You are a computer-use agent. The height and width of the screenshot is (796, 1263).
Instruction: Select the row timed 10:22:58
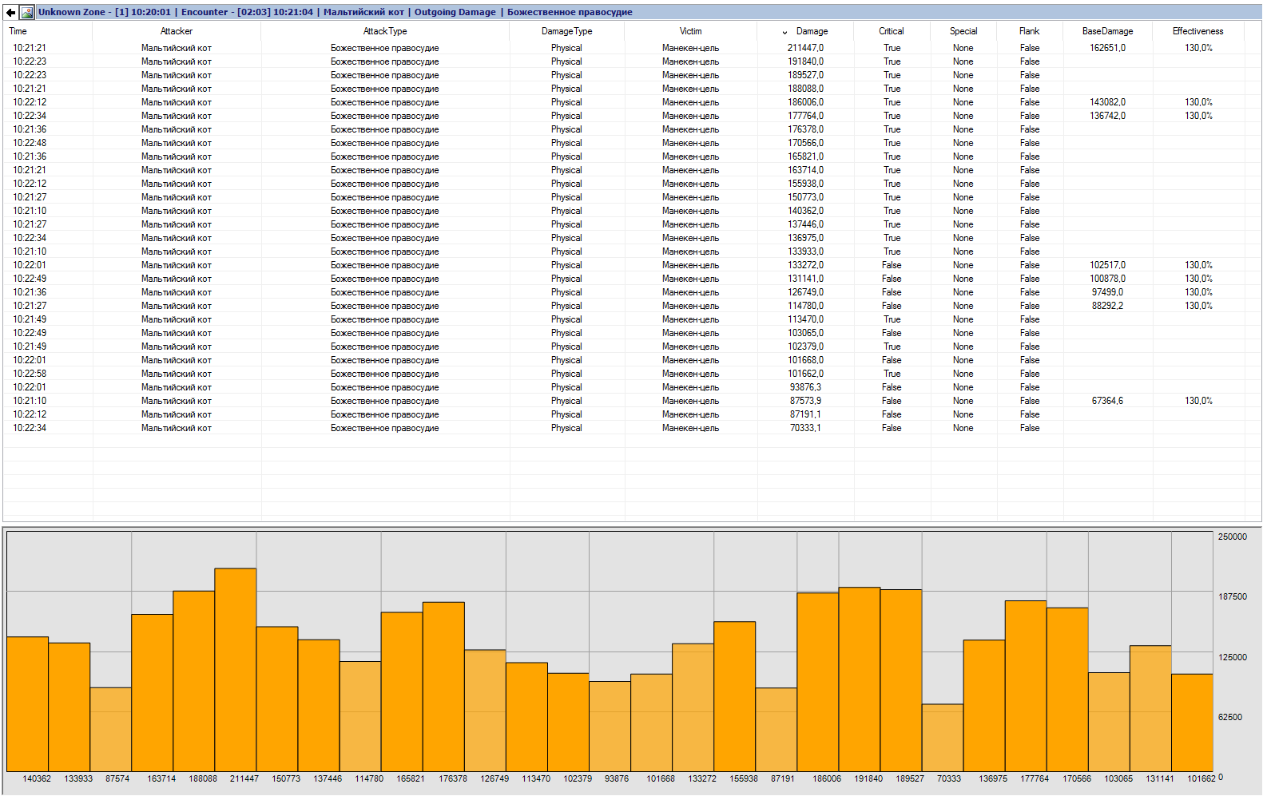click(x=631, y=374)
